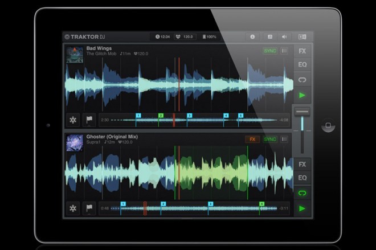The image size is (376, 250).
Task: Open EQ panel for Bad Wings deck
Action: [x=302, y=64]
